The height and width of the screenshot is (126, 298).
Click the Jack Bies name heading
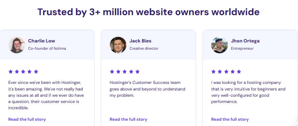click(140, 41)
